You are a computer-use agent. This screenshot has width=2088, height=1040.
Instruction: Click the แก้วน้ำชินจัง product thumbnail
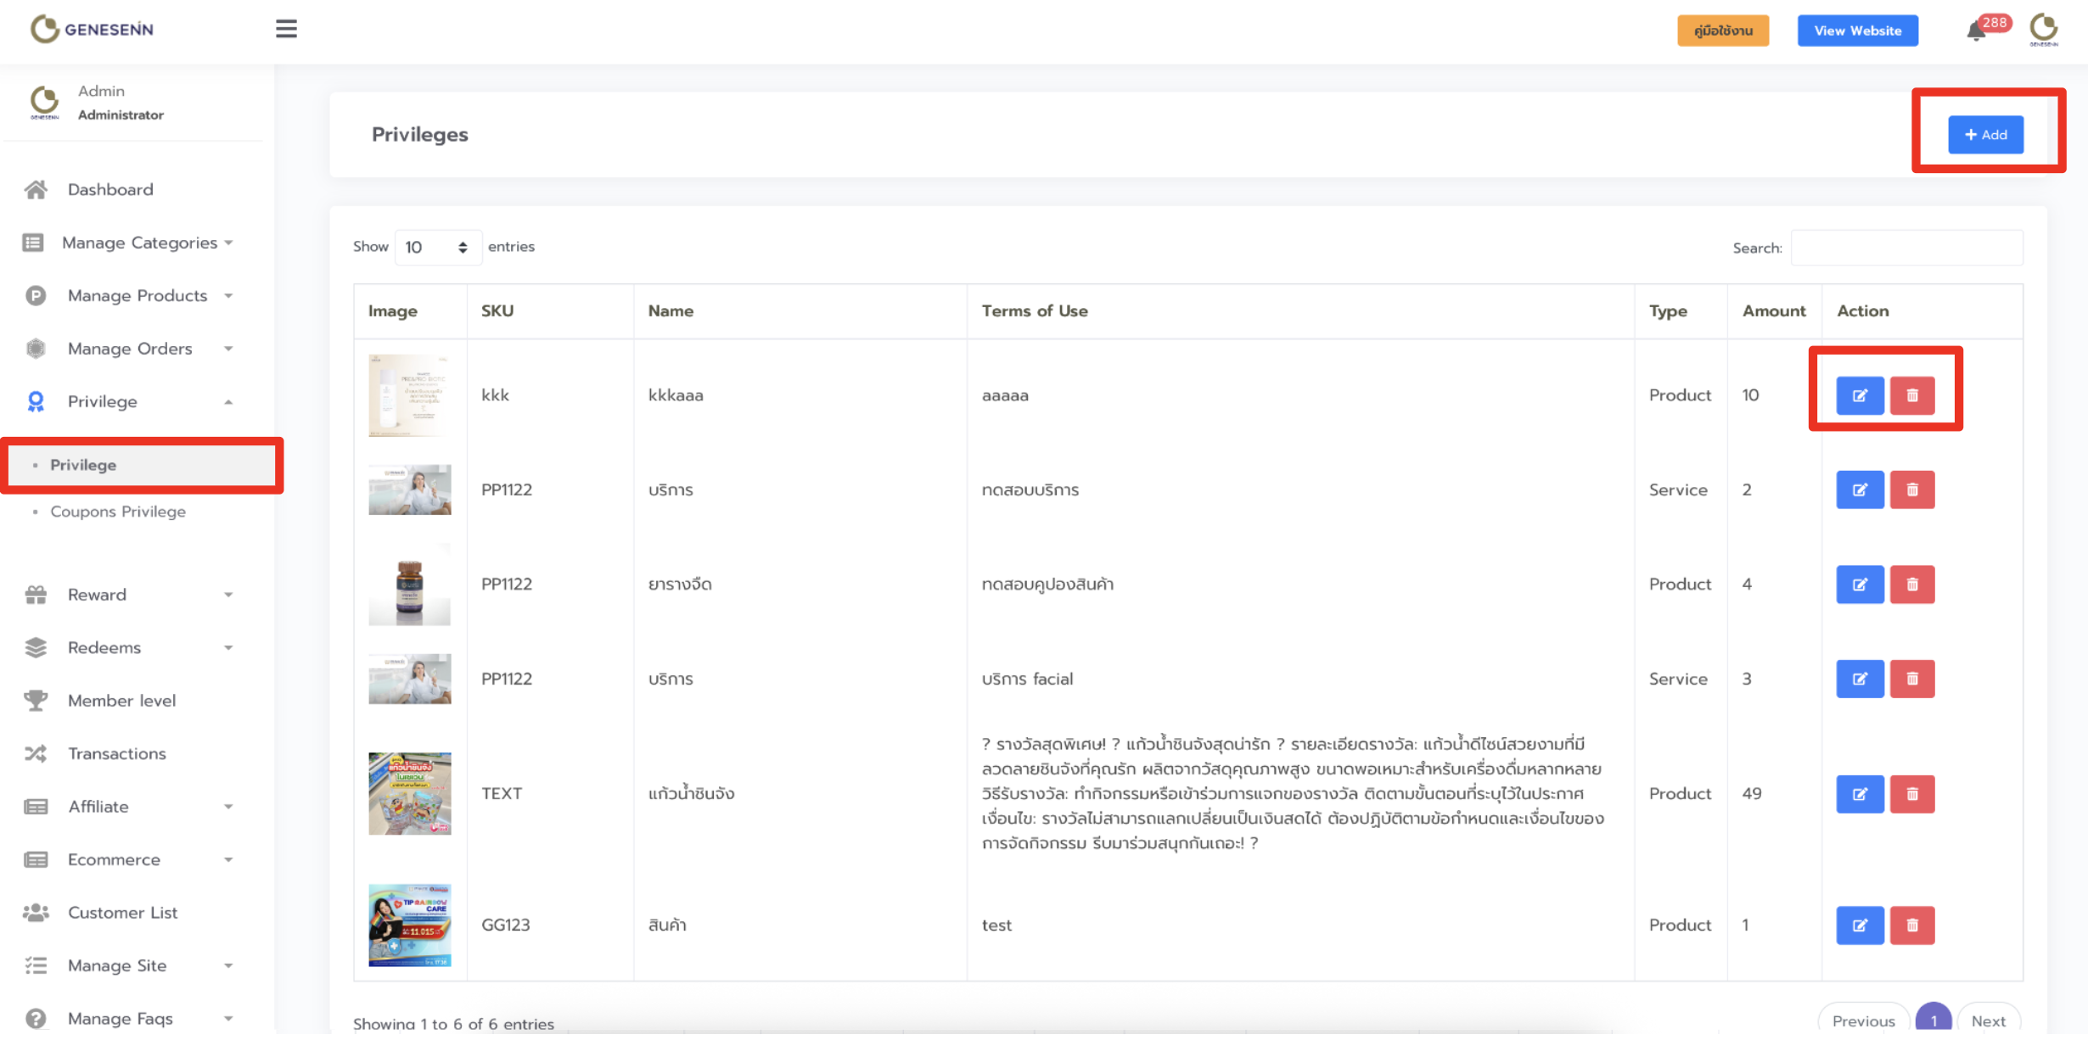point(409,794)
